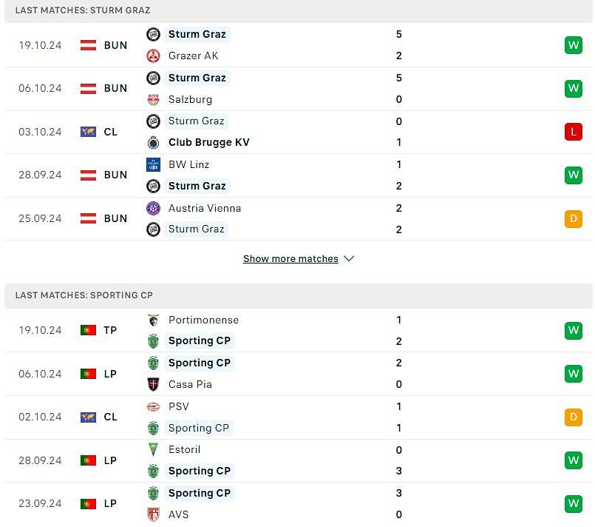Click the AVS club badge

point(153,514)
